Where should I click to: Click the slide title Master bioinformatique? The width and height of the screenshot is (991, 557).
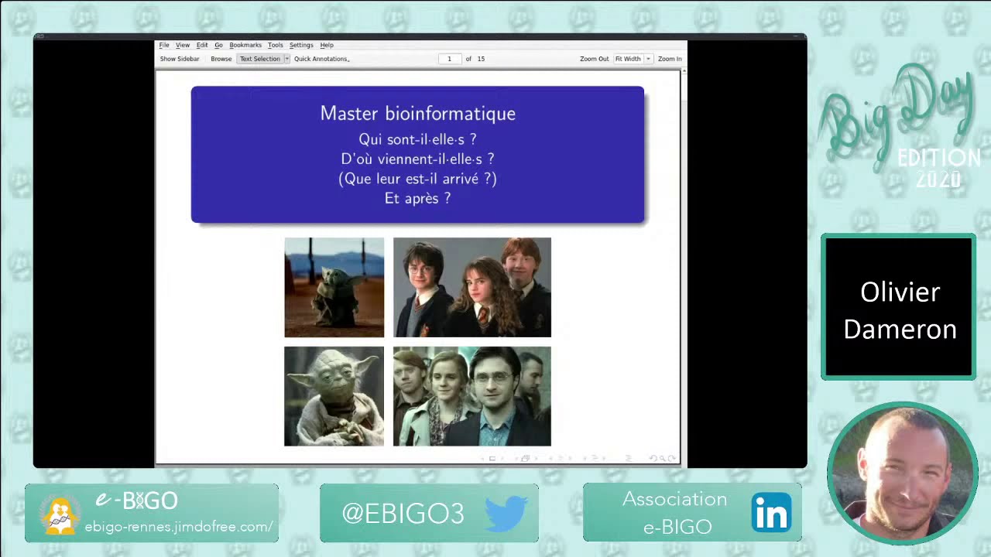(x=418, y=114)
